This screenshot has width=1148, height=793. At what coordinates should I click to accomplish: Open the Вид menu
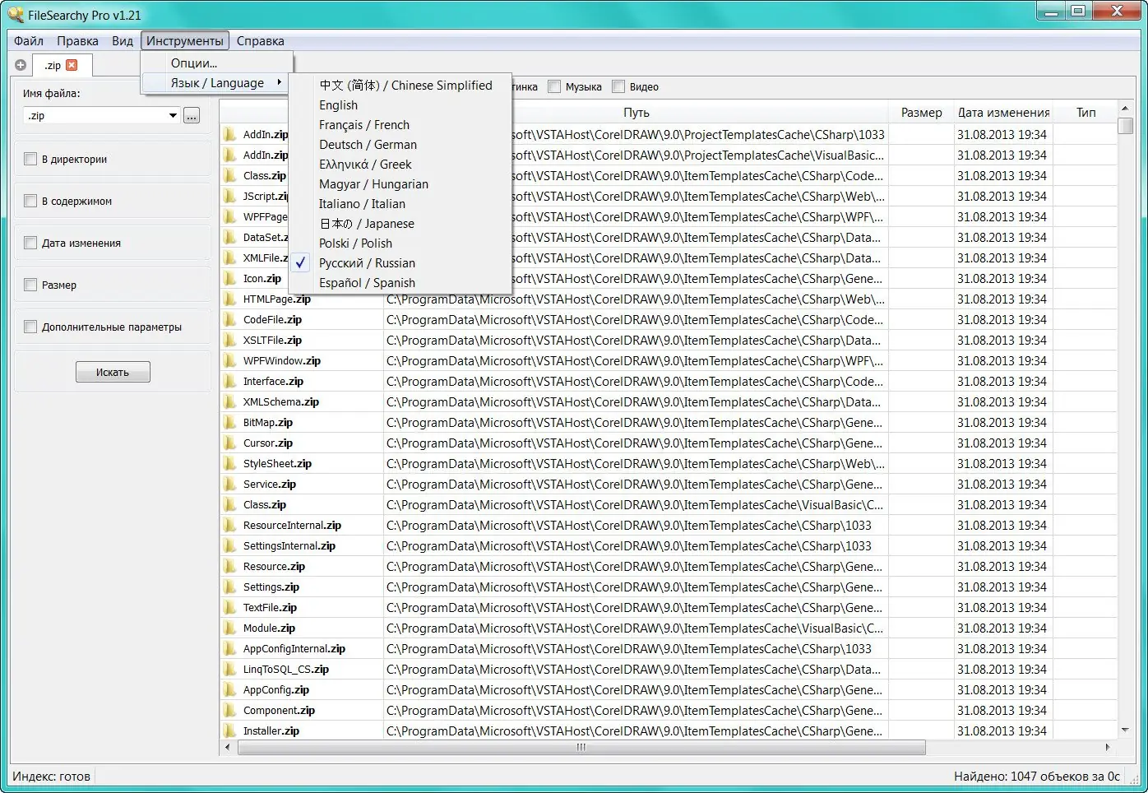click(123, 41)
